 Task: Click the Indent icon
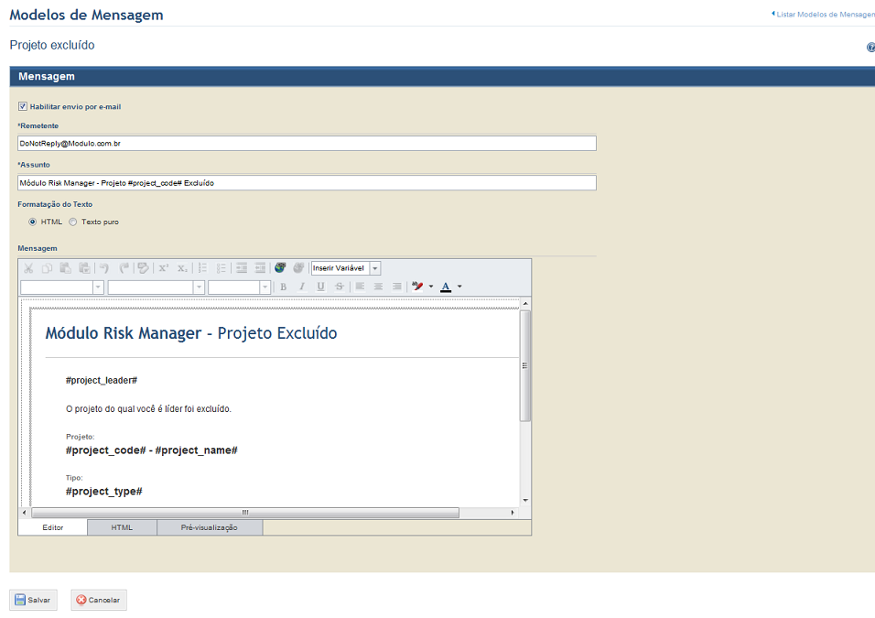(242, 268)
